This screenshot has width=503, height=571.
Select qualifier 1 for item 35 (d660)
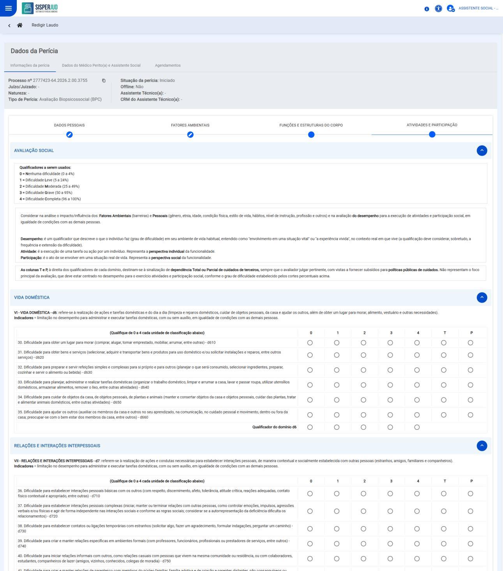pyautogui.click(x=337, y=415)
